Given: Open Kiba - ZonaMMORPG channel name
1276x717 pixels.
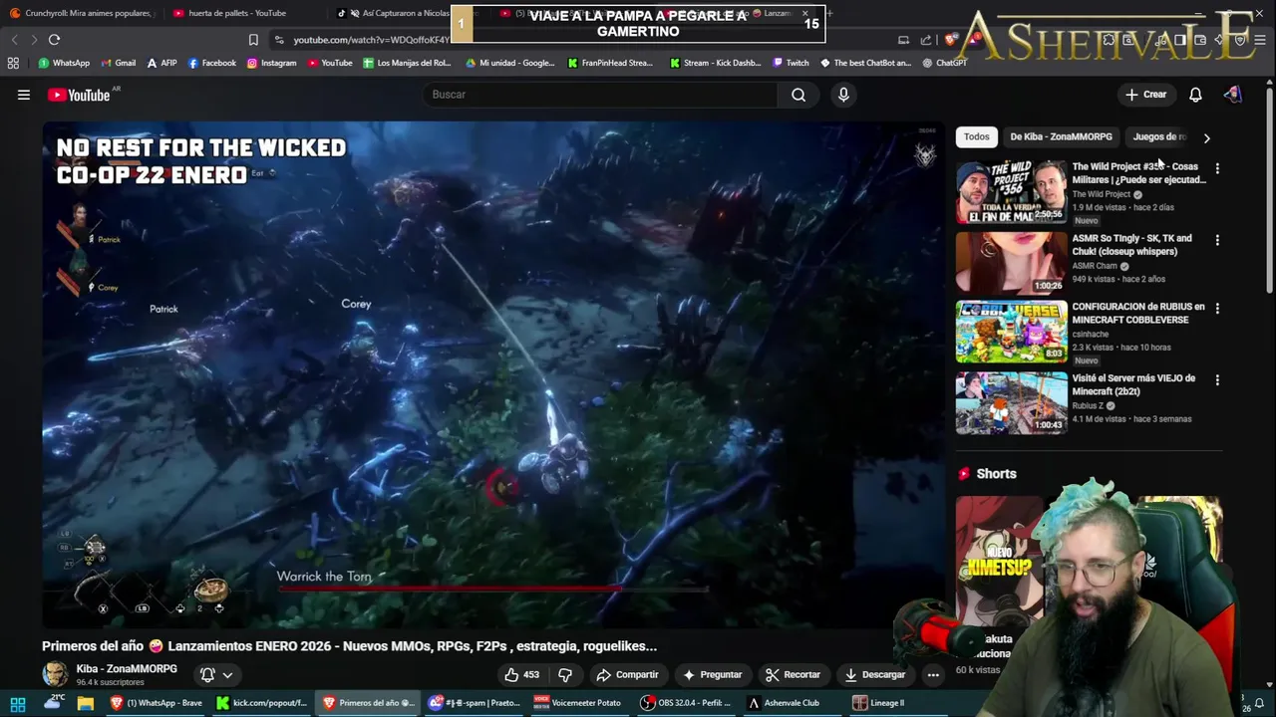Looking at the screenshot, I should point(127,669).
